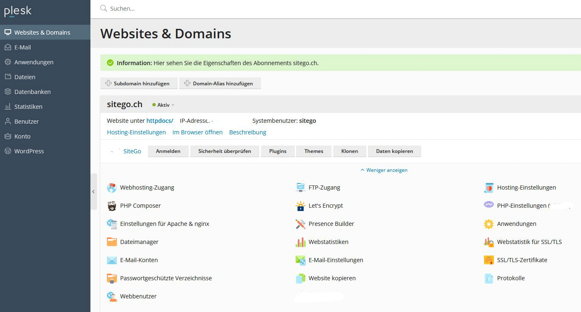Open the Protokolle document icon

point(489,278)
